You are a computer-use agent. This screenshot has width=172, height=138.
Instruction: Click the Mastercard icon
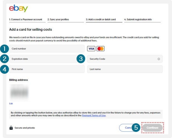click(100, 49)
